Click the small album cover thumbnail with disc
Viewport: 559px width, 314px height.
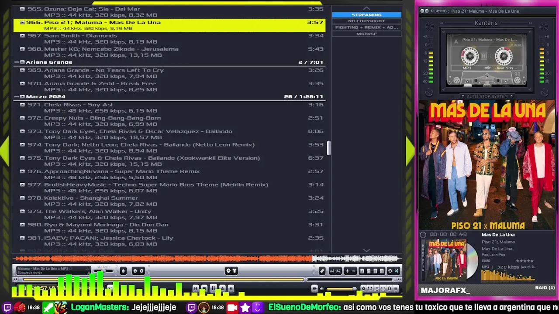click(x=449, y=260)
